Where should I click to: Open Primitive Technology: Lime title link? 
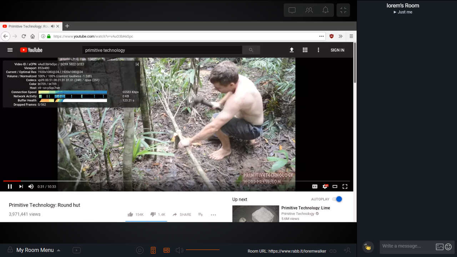(306, 208)
